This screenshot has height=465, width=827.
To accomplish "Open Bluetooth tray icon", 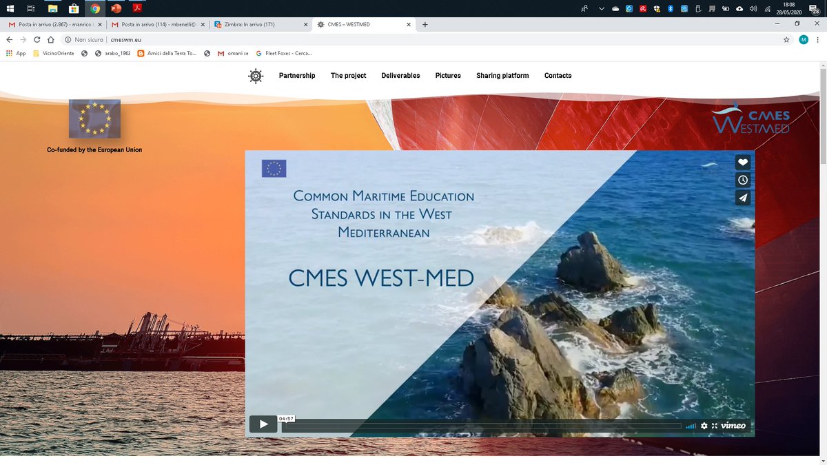I will click(670, 8).
